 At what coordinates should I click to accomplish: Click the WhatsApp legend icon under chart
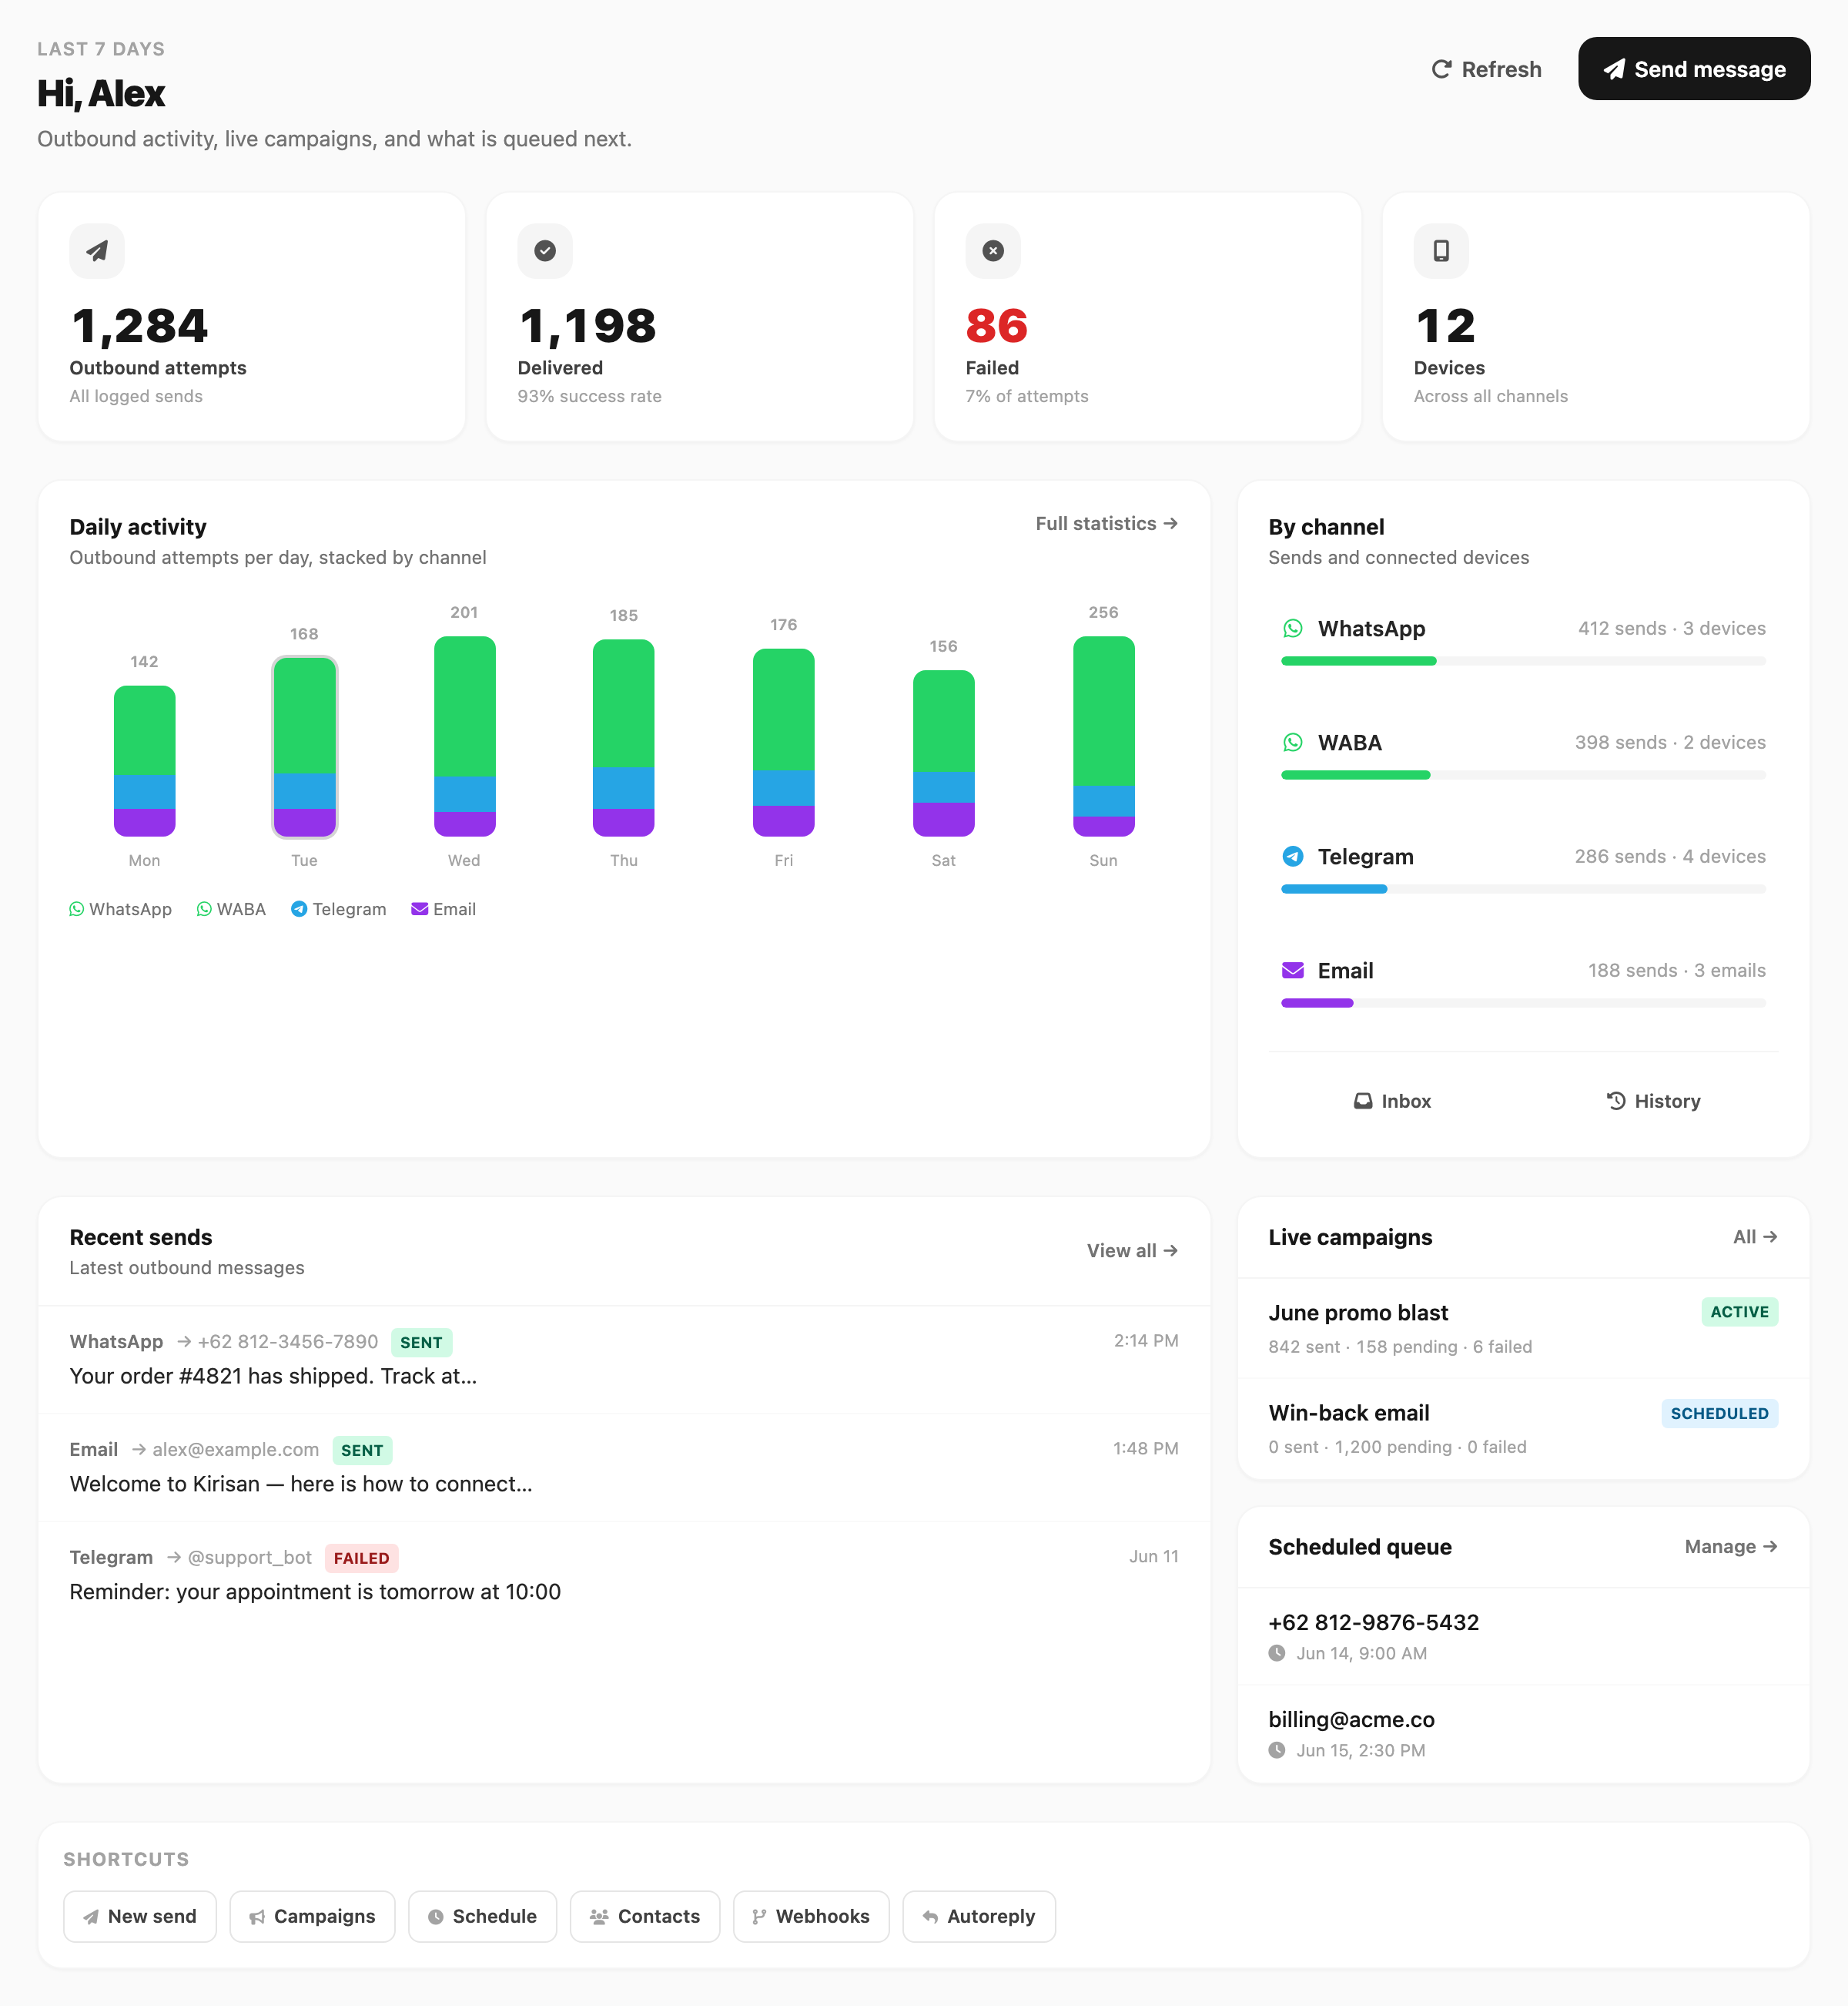point(77,908)
